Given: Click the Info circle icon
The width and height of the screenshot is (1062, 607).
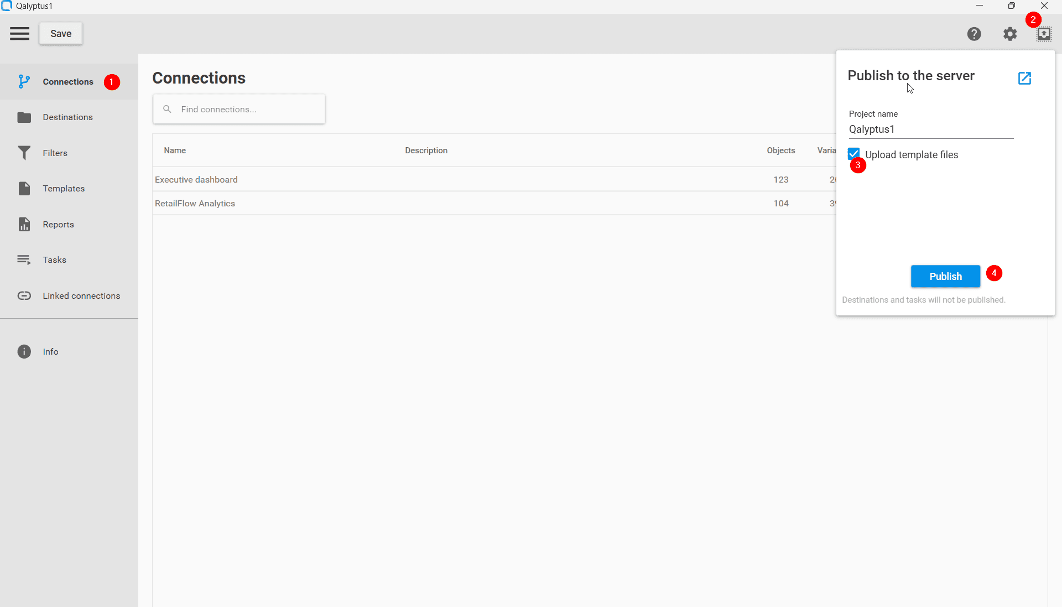Looking at the screenshot, I should pos(24,352).
